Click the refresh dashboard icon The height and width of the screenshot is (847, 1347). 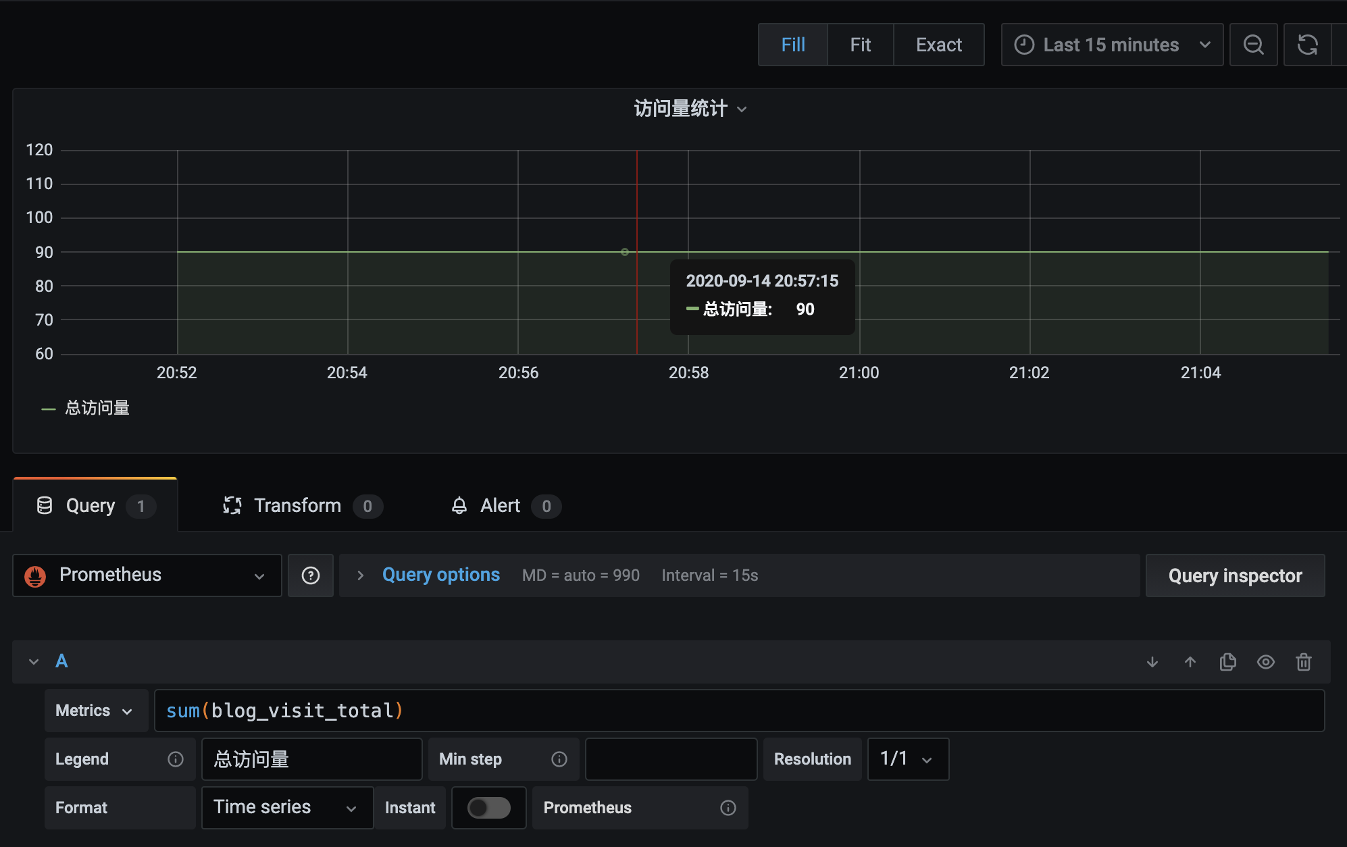(1307, 45)
